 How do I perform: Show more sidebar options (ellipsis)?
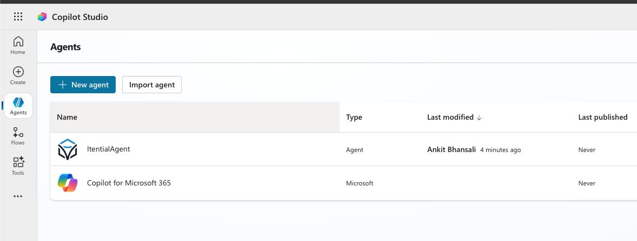(18, 196)
